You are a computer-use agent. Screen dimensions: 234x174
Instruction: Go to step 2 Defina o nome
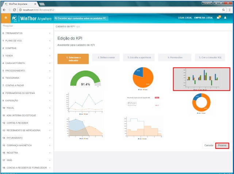pos(106,57)
